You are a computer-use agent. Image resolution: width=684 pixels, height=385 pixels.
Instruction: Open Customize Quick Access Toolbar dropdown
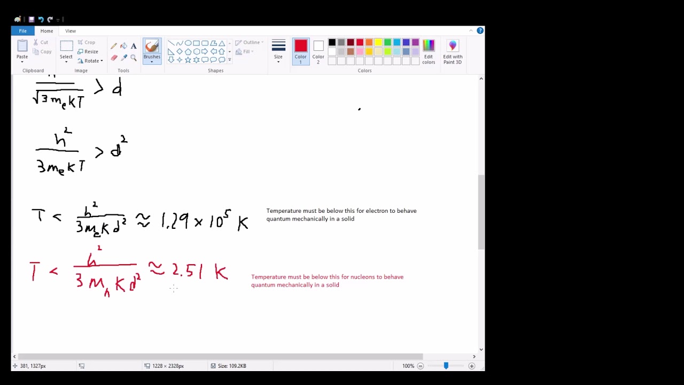click(x=59, y=20)
